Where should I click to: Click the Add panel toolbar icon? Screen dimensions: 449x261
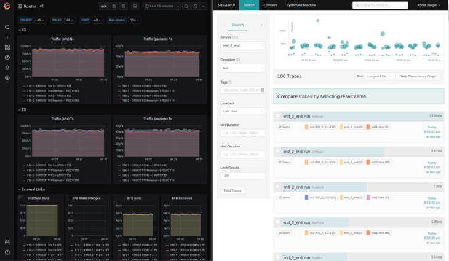point(104,6)
